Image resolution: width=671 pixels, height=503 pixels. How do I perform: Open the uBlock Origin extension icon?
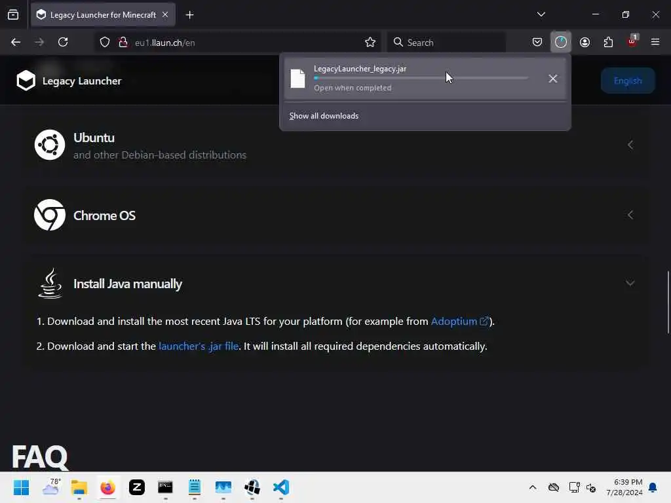pos(632,41)
